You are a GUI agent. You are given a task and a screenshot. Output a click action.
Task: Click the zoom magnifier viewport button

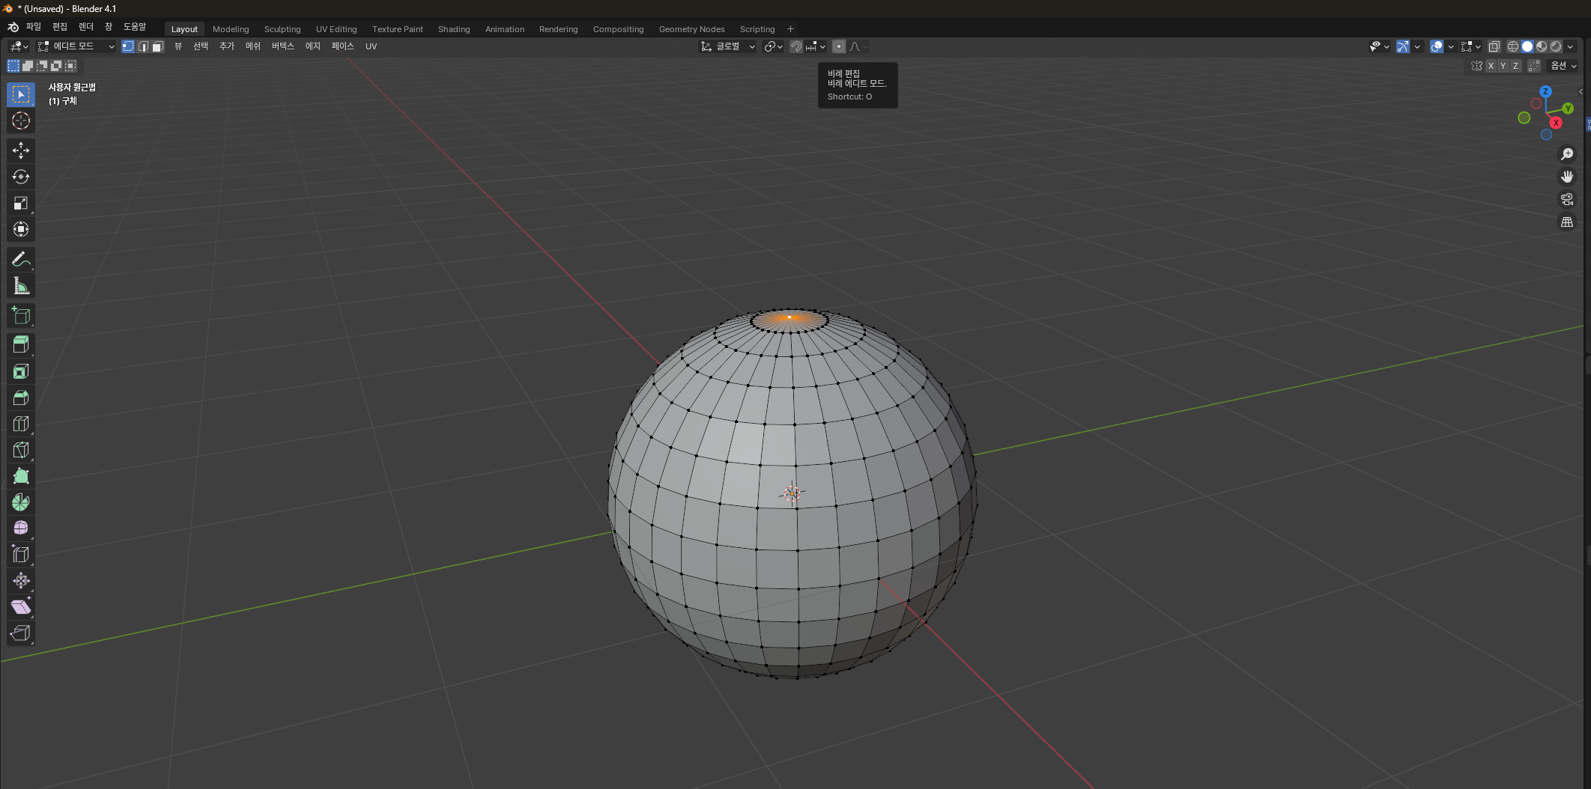tap(1566, 154)
